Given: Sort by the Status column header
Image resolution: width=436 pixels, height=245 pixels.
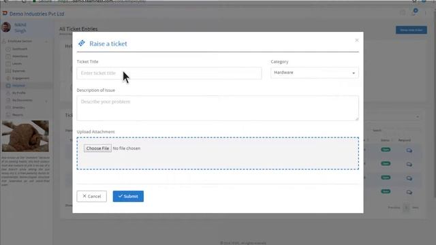Looking at the screenshot, I should (385, 140).
